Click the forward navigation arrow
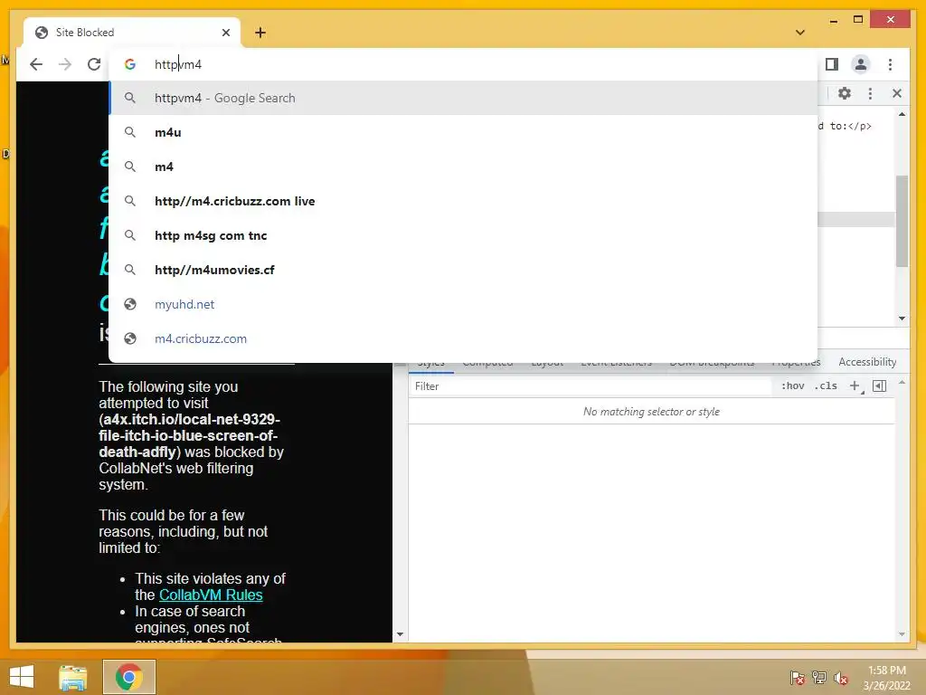Screen dimensions: 926x695 [x=65, y=64]
